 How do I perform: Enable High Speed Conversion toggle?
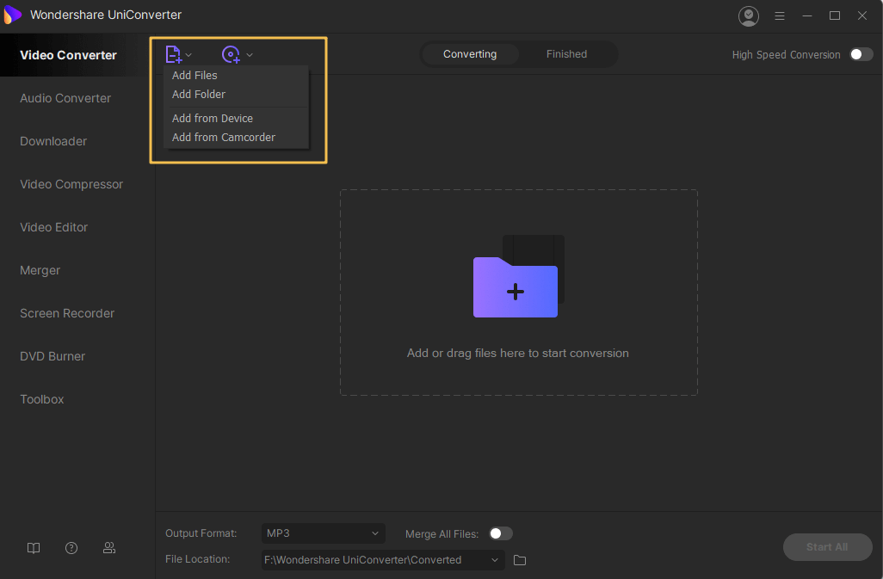point(861,54)
